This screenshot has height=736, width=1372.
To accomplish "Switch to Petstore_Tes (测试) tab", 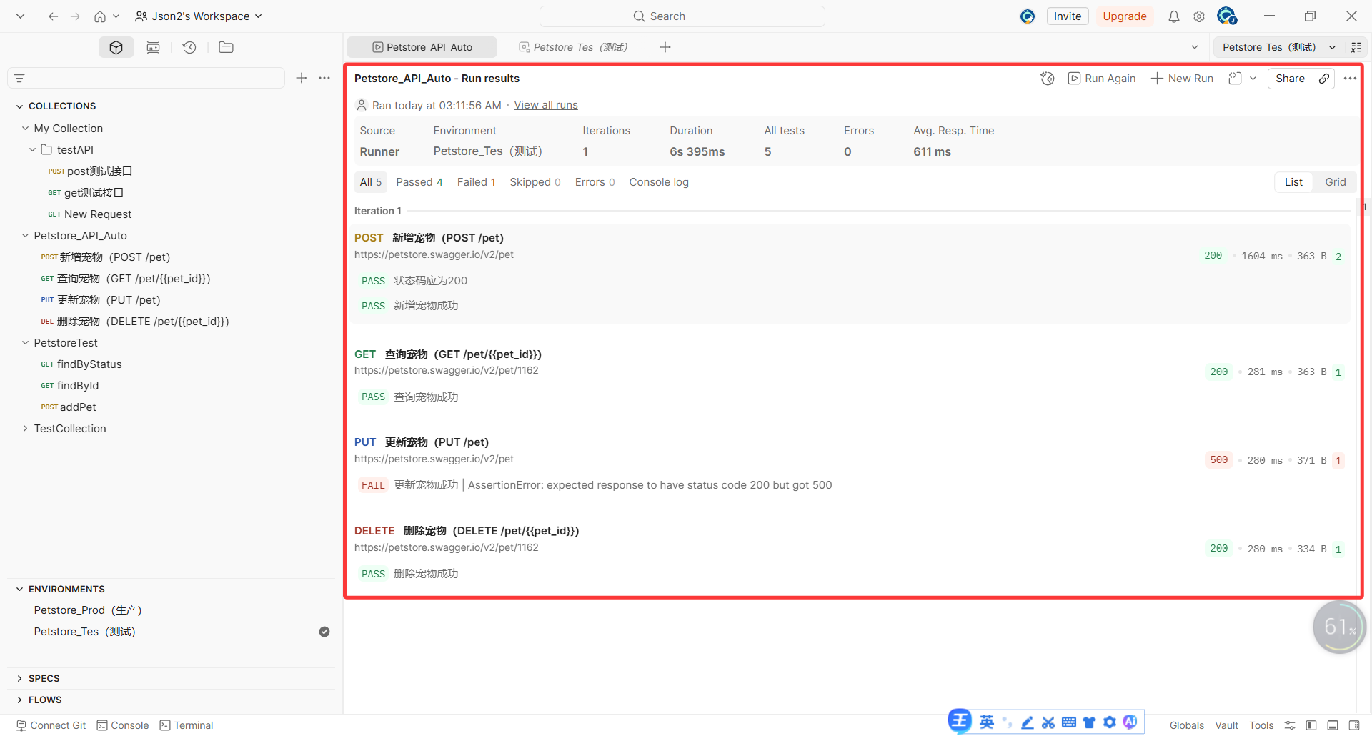I will 573,47.
